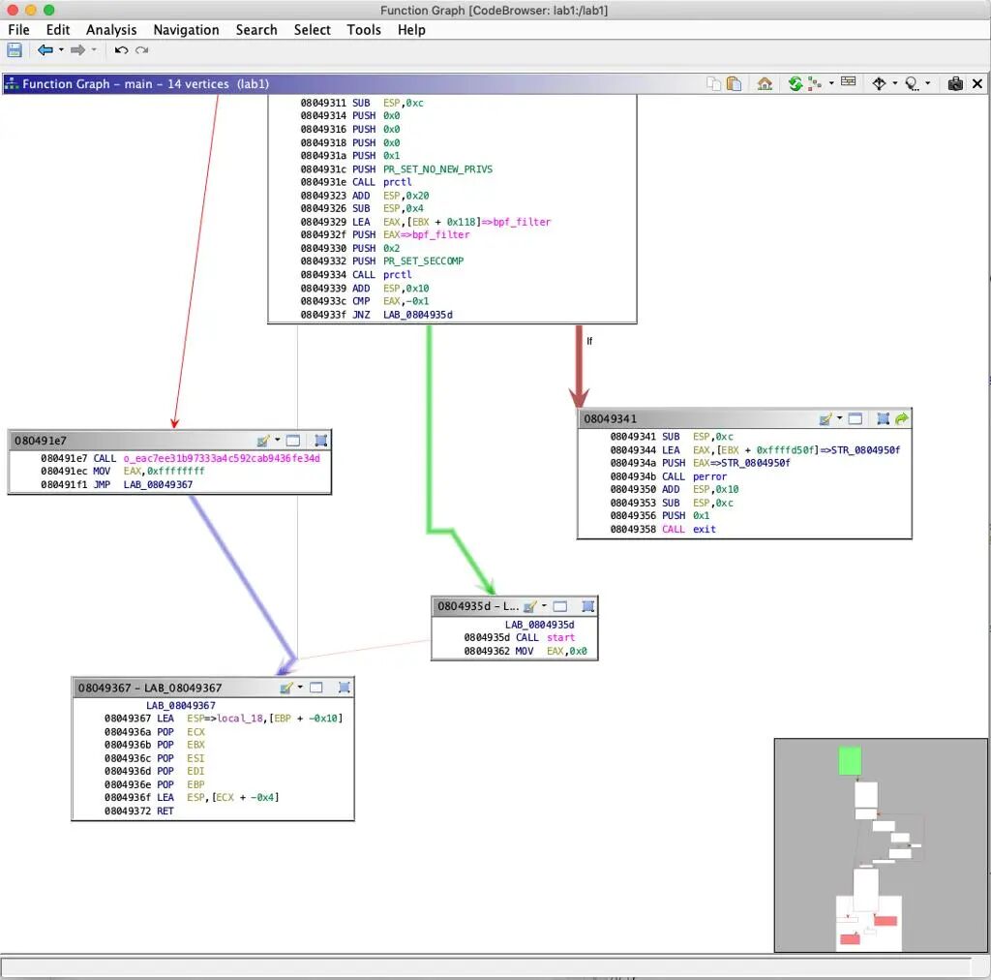Reload graph with the green refresh icon

pos(795,84)
